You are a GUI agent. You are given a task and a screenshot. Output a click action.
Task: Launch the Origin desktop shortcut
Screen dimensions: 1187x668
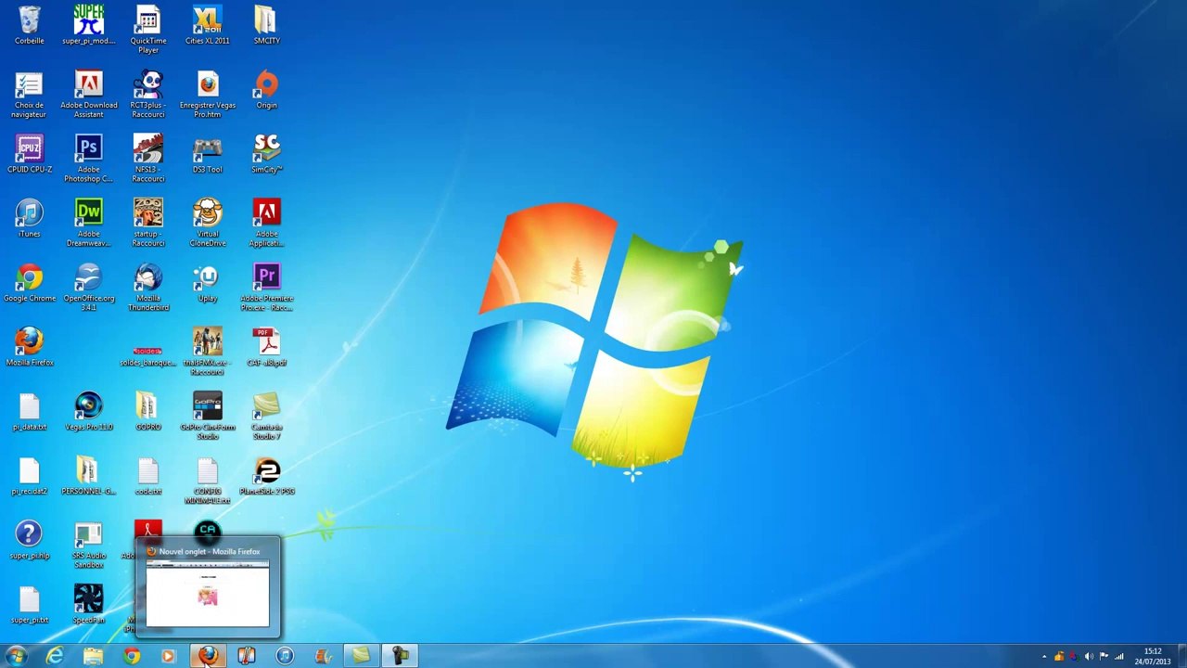[x=266, y=90]
